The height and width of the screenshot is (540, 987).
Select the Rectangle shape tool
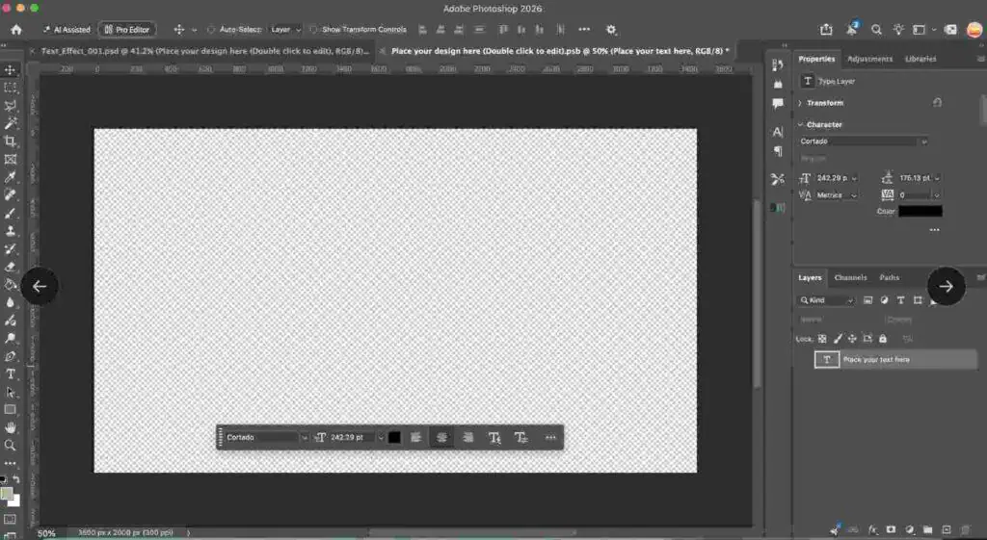[x=10, y=409]
